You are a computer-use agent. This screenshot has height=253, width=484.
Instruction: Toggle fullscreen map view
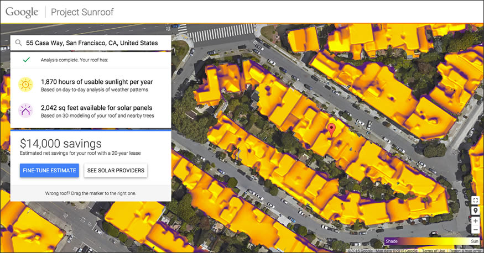475,201
